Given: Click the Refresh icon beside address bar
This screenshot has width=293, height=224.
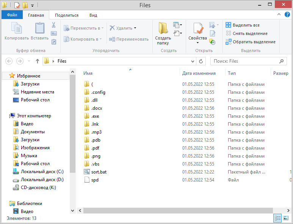Looking at the screenshot, I should (x=201, y=61).
